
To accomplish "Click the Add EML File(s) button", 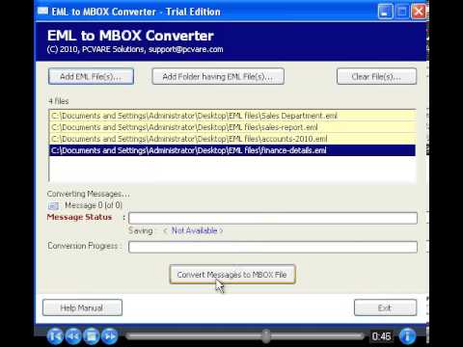I will [x=91, y=76].
